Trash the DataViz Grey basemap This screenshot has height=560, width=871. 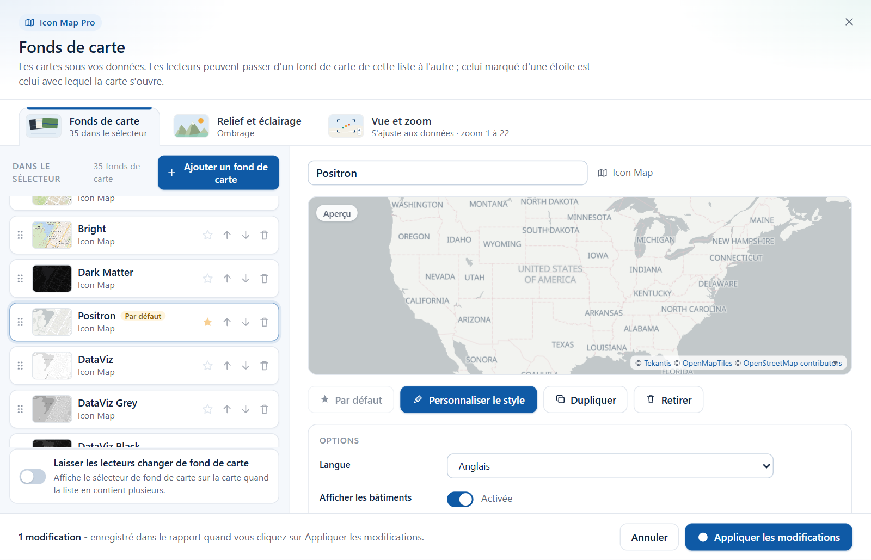point(265,409)
